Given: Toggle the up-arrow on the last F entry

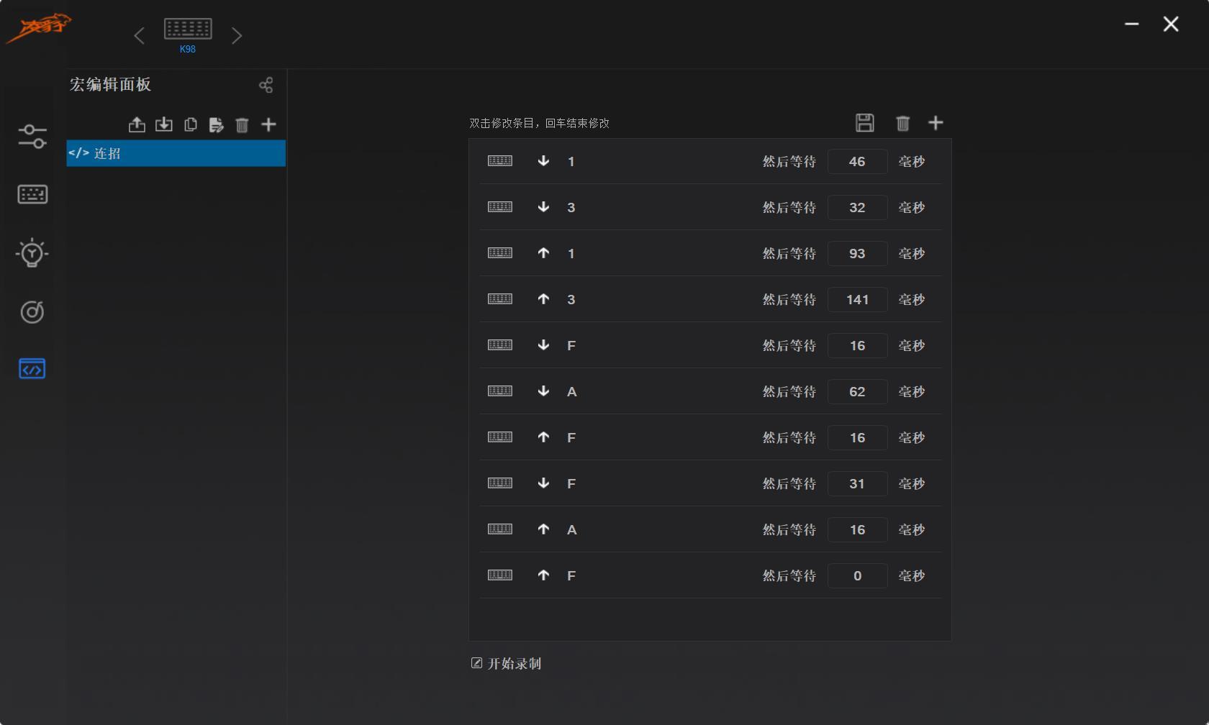Looking at the screenshot, I should click(x=543, y=575).
